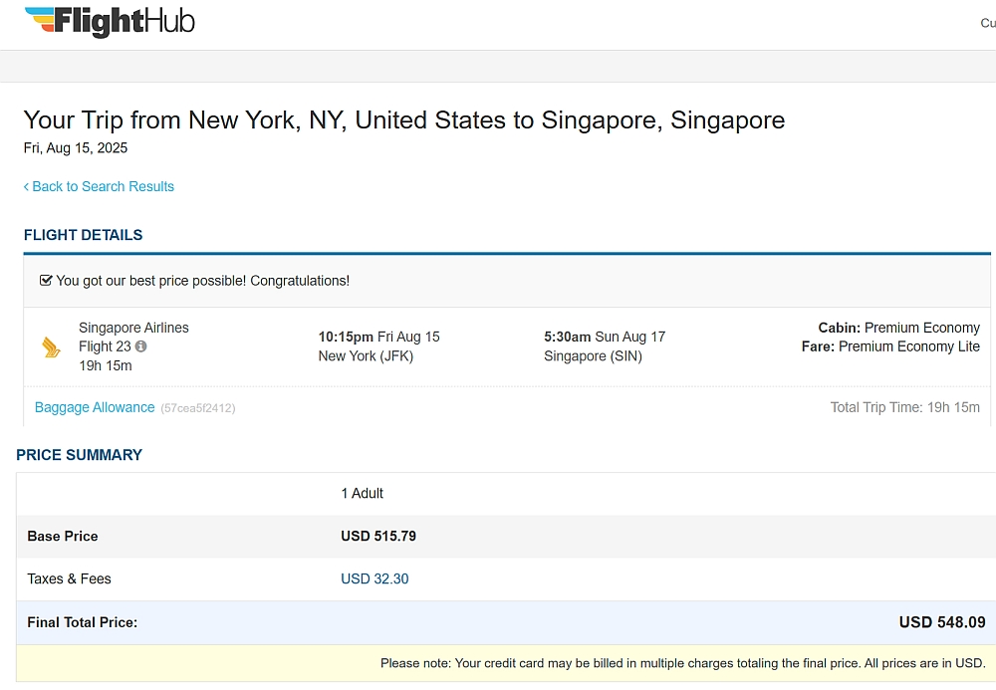
Task: Click the USD 548.09 final total price
Action: click(x=942, y=622)
